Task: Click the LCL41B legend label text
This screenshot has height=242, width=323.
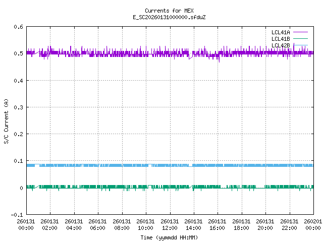Action: (x=280, y=39)
